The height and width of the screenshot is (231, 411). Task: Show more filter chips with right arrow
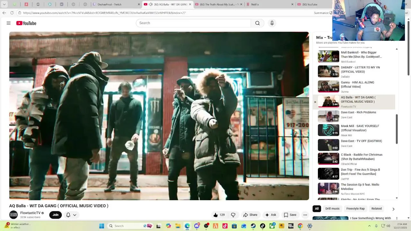393,209
